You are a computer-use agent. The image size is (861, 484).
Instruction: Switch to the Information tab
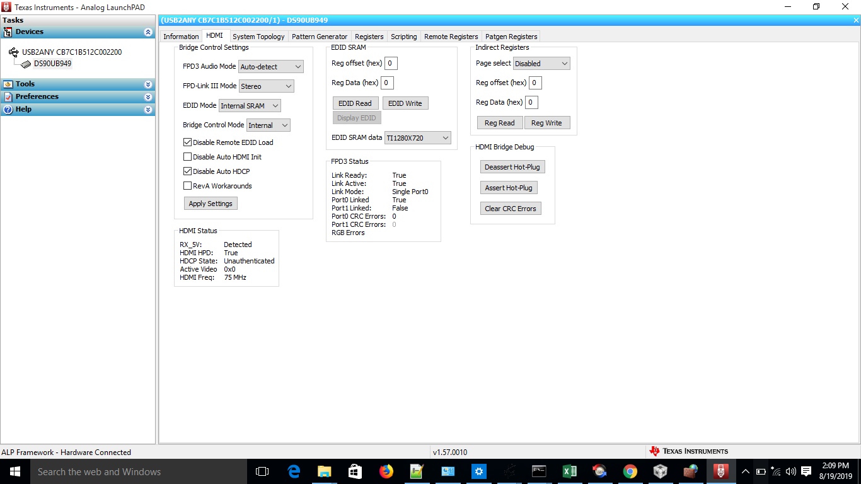pos(181,37)
